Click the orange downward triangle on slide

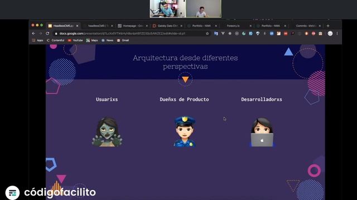(185, 79)
